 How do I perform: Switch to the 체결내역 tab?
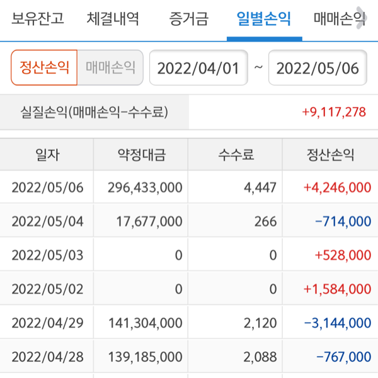[x=113, y=19]
